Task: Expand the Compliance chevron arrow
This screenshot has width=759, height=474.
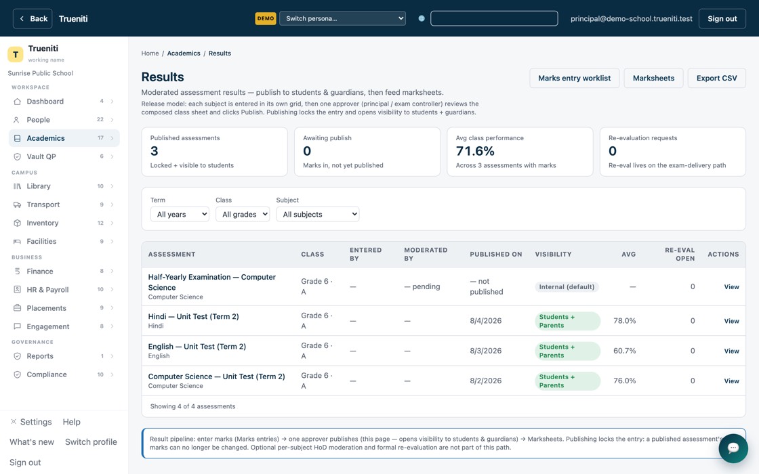Action: (x=112, y=374)
